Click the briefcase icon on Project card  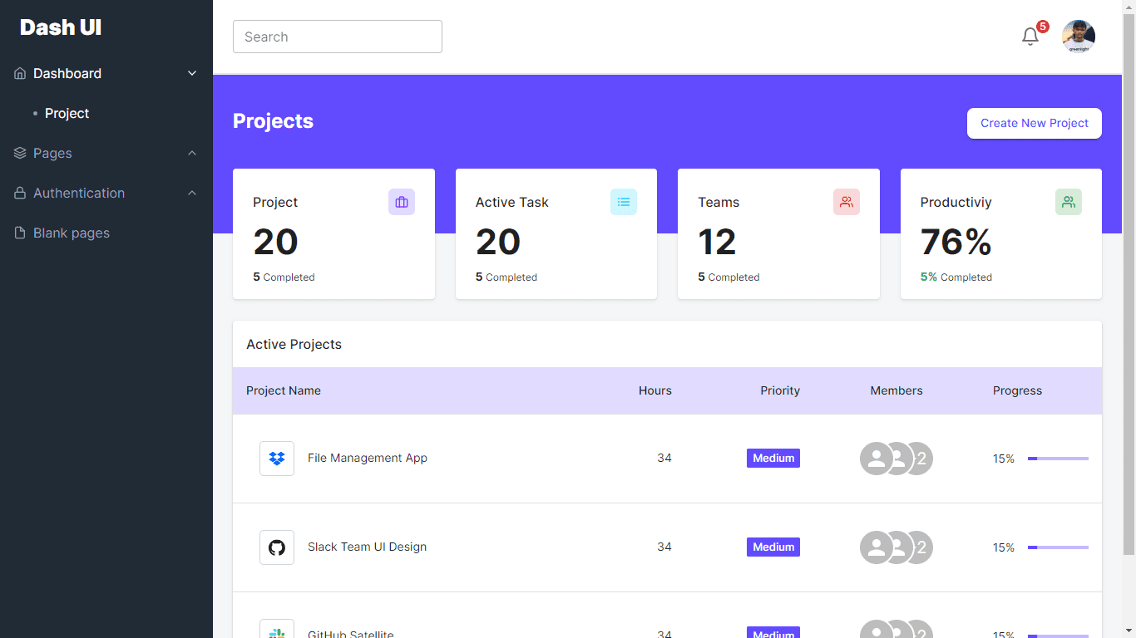coord(402,202)
